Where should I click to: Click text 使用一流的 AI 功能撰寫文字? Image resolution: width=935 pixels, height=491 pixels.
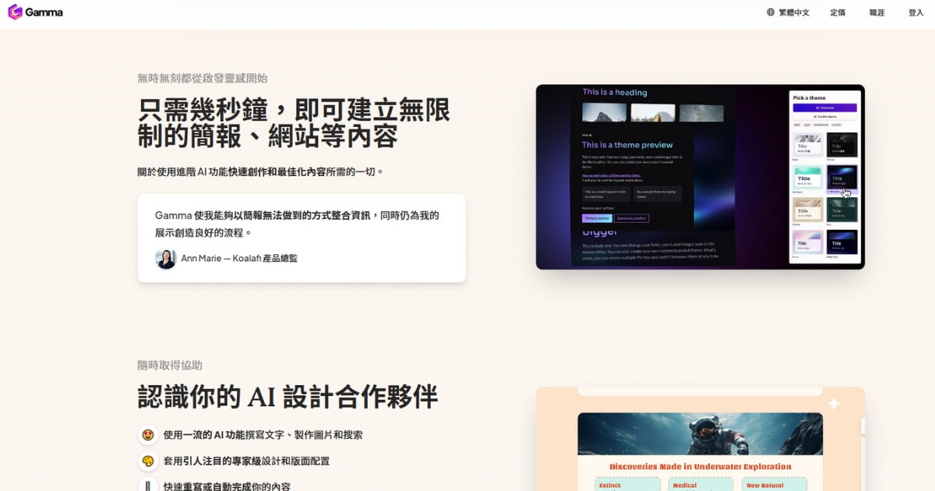point(263,435)
